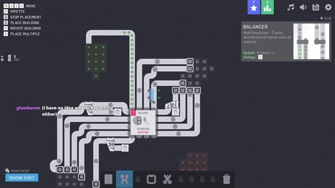This screenshot has height=188, width=335.
Task: Select the Trash building in the toolbar
Action: [x=227, y=179]
